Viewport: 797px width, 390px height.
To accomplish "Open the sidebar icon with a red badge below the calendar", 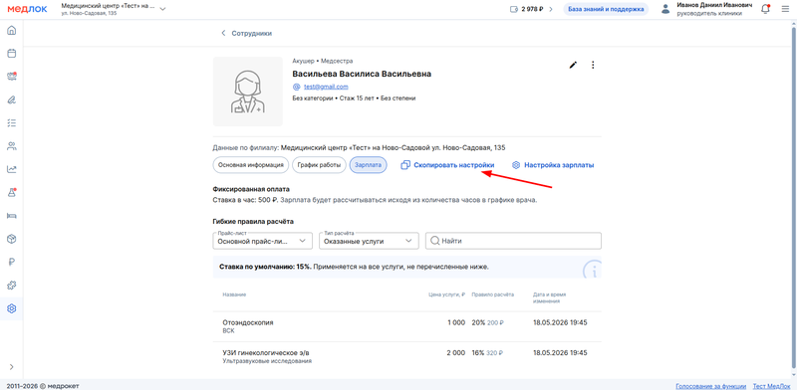I will (x=11, y=77).
